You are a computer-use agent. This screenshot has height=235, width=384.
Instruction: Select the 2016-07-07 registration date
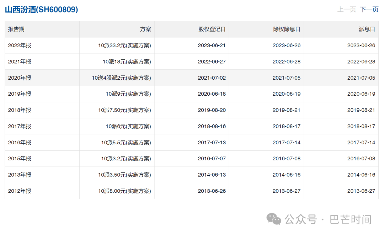point(212,159)
